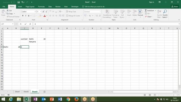Confirm the cell entry with the checkmark
Image resolution: width=181 pixels, height=102 pixels.
point(25,24)
